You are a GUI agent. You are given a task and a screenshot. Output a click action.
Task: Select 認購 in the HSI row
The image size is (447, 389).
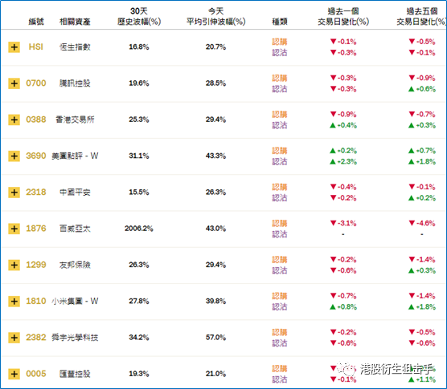280,42
